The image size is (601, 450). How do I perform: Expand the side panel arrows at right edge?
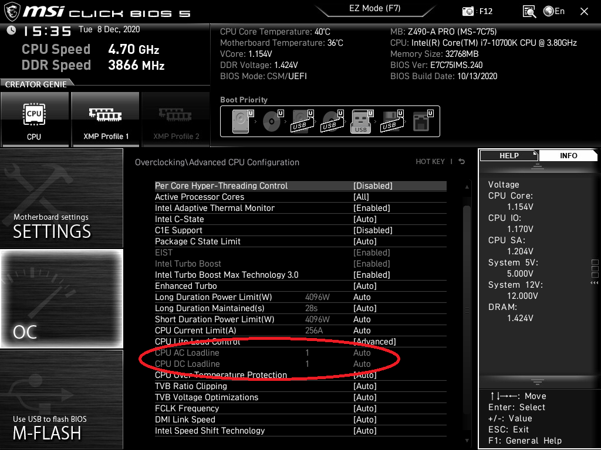point(595,283)
